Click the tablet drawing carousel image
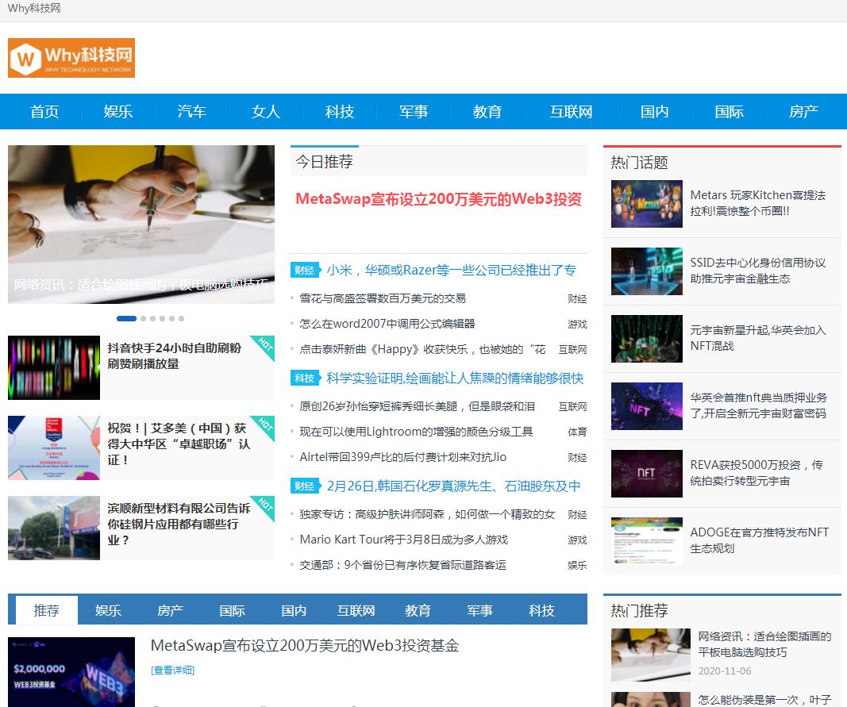This screenshot has width=847, height=707. (141, 224)
